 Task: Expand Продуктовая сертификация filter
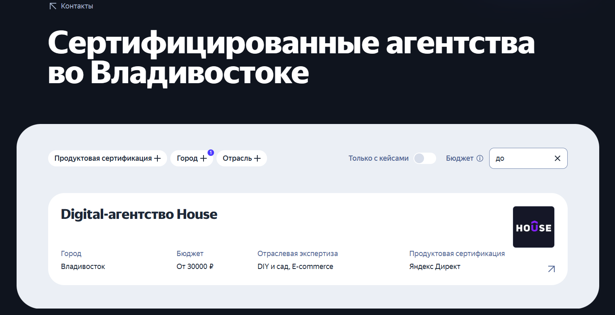coord(108,158)
